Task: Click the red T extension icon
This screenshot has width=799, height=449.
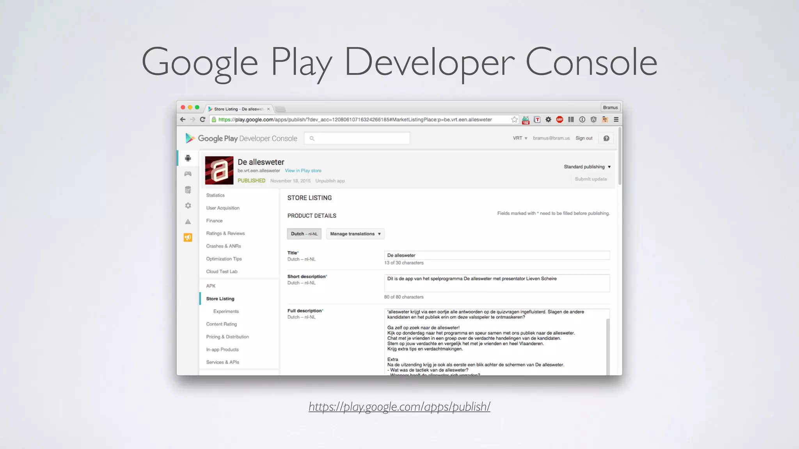Action: click(x=537, y=120)
